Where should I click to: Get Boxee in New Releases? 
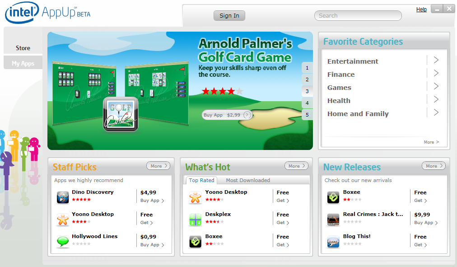[420, 201]
